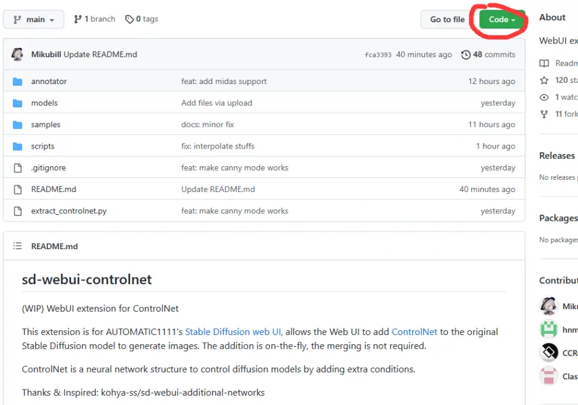The width and height of the screenshot is (578, 405).
Task: Click commit hash fca3393
Action: click(x=378, y=55)
